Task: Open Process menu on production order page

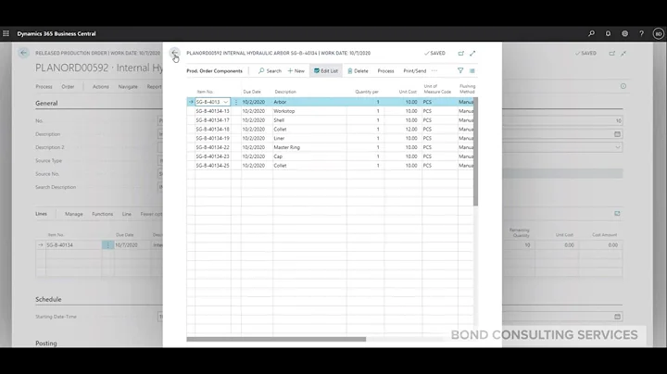Action: (x=44, y=87)
